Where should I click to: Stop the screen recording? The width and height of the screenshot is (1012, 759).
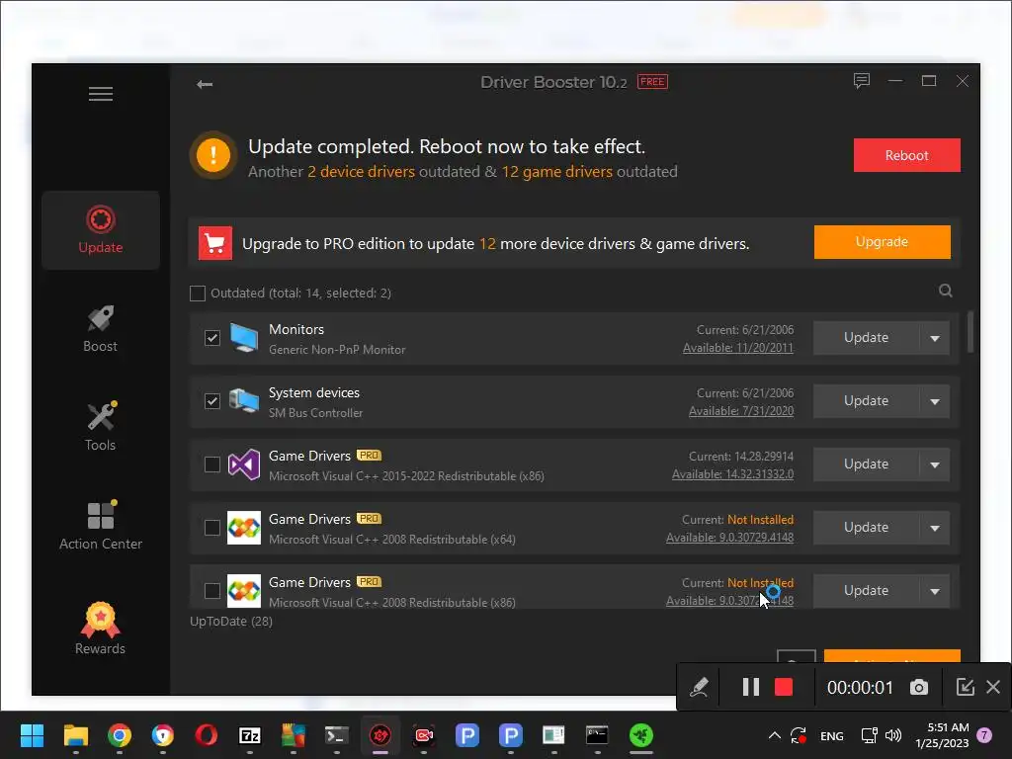[784, 688]
